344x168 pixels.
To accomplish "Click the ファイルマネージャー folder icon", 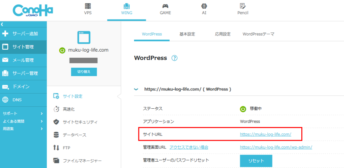I will coord(56,161).
